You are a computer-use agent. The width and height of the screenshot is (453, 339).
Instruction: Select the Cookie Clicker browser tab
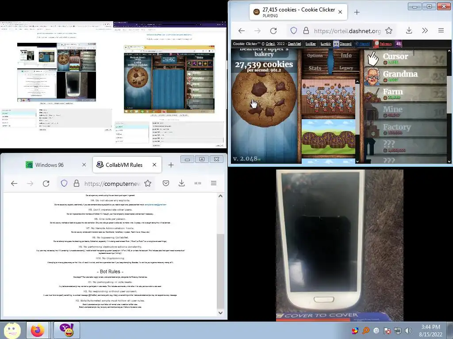[298, 12]
